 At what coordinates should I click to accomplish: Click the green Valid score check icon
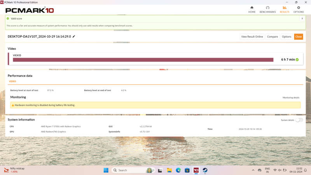click(x=8, y=18)
